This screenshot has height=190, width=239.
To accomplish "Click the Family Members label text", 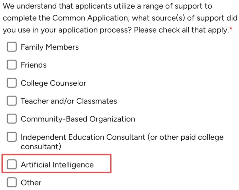I will [x=50, y=47].
